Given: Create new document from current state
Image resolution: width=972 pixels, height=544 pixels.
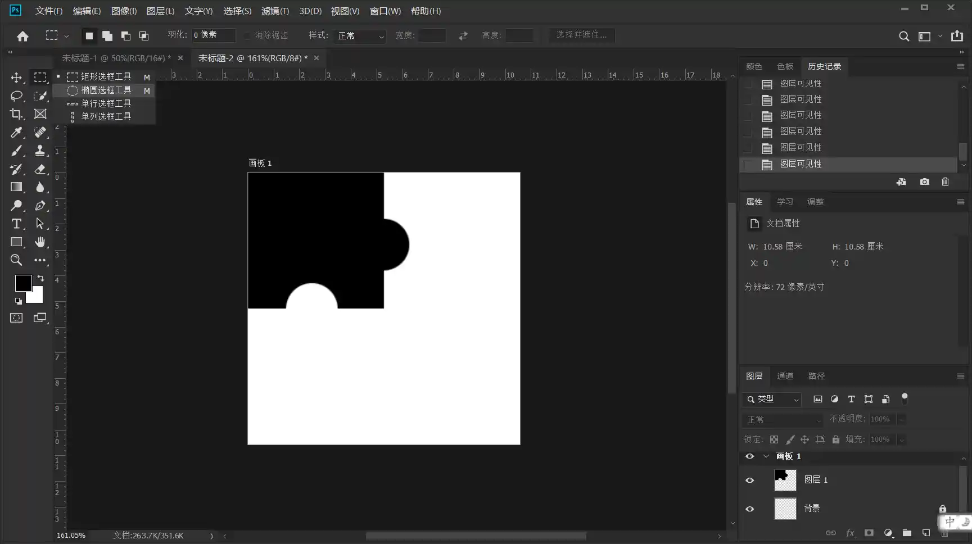Looking at the screenshot, I should coord(901,182).
